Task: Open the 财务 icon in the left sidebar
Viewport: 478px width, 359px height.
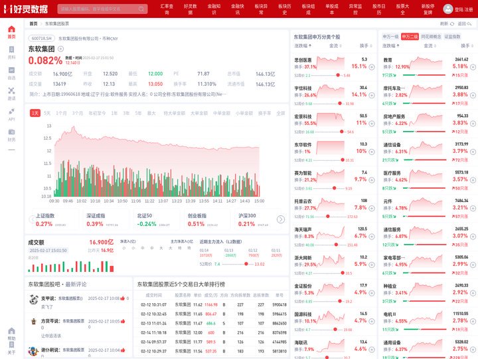Action: pyautogui.click(x=11, y=132)
